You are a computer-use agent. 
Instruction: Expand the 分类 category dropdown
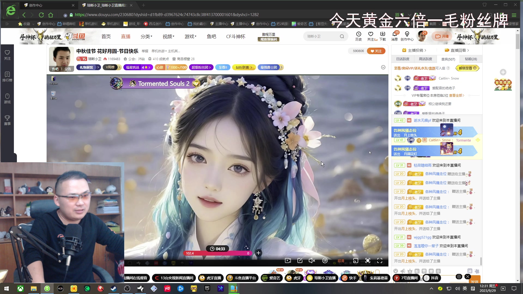tap(146, 36)
